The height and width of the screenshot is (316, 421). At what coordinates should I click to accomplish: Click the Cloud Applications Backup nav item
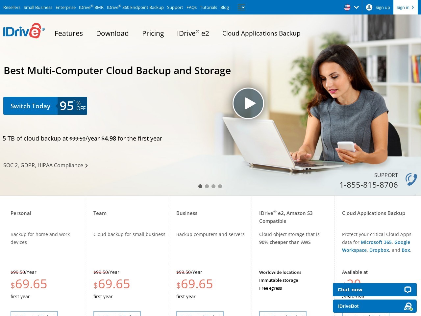(261, 33)
